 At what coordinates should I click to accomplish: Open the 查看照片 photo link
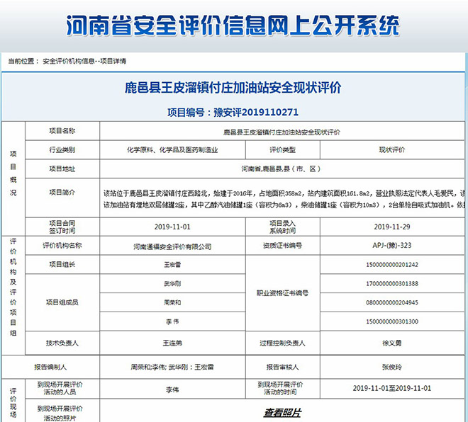(x=282, y=413)
